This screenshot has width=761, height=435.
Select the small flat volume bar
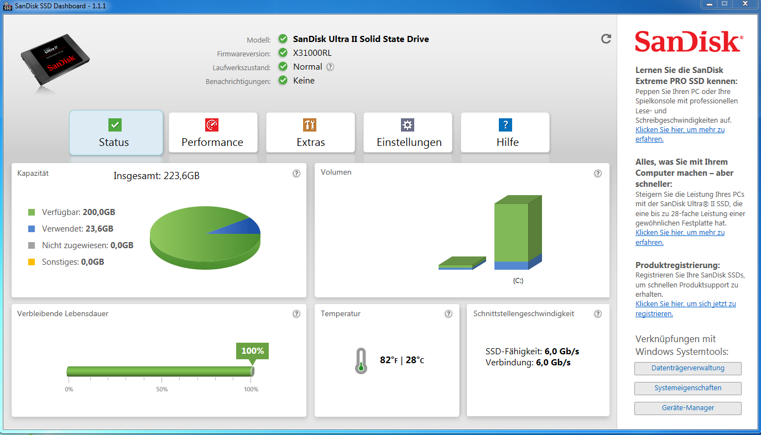click(462, 263)
